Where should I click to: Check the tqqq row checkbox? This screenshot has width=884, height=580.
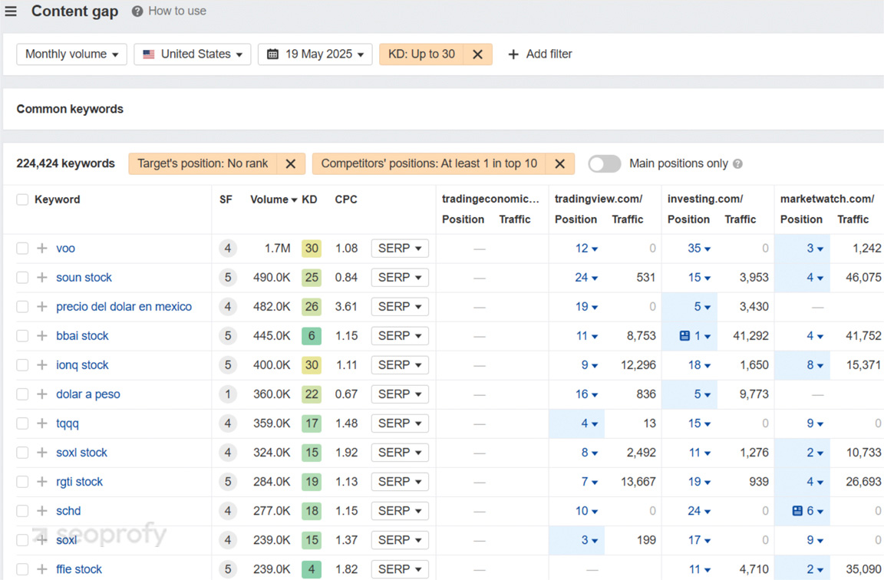click(22, 423)
